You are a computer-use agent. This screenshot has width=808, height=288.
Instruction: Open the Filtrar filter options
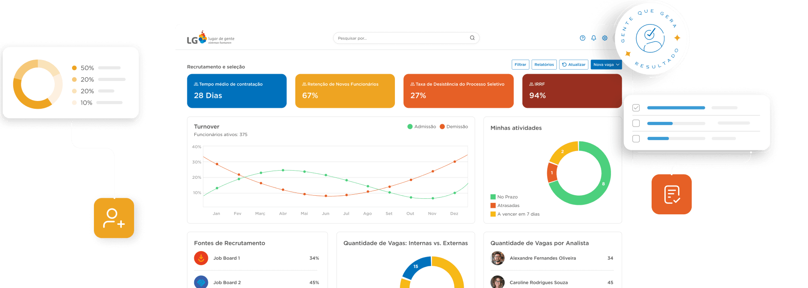click(x=520, y=65)
